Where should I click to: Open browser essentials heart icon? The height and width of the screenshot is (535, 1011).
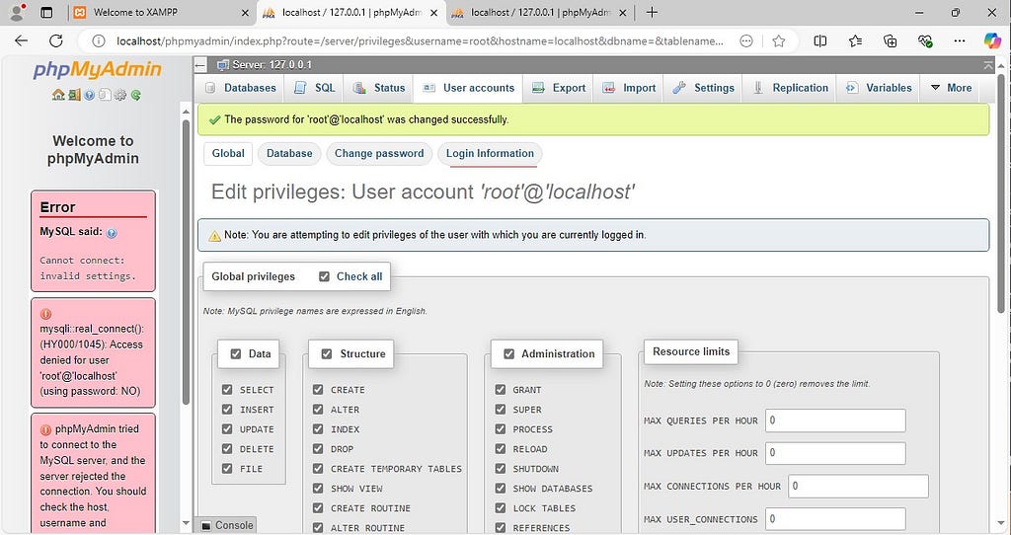click(925, 41)
